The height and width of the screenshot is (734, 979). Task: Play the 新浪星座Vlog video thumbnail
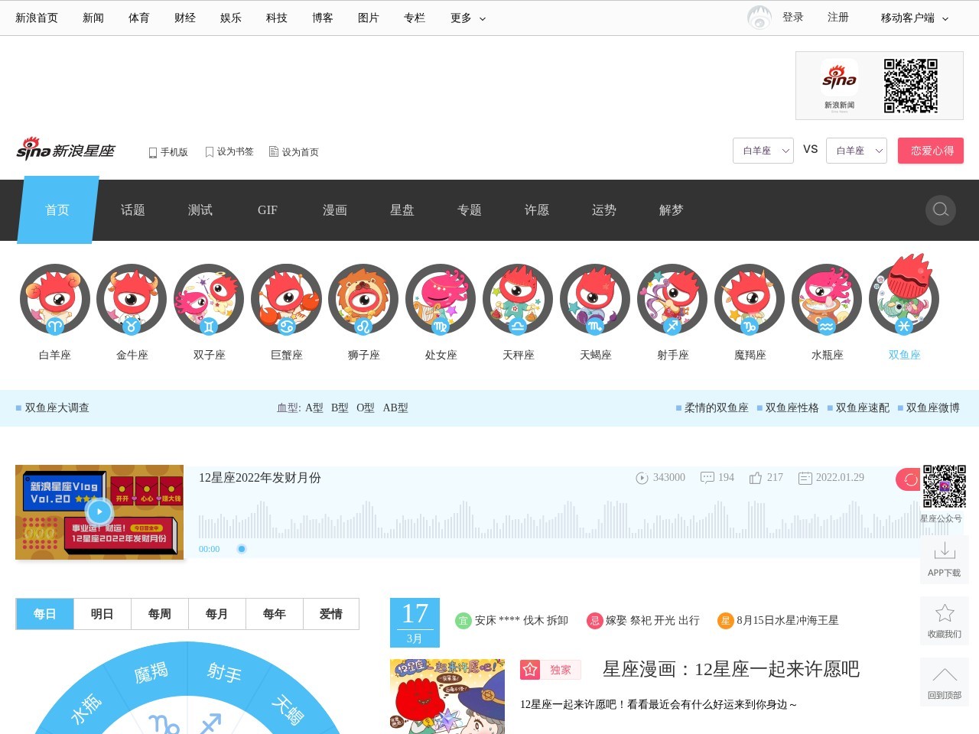pyautogui.click(x=99, y=512)
